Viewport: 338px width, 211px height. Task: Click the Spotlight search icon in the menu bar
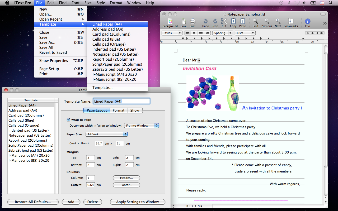tap(331, 3)
